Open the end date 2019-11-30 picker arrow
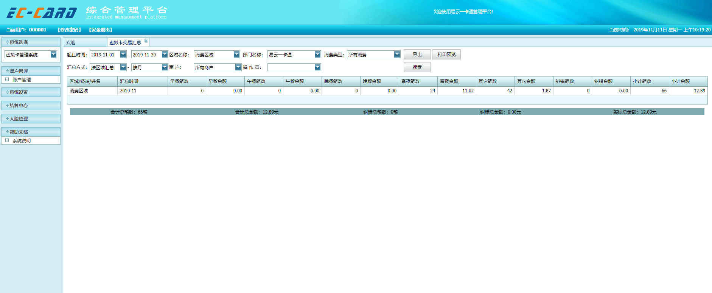Viewport: 712px width, 293px height. point(165,55)
